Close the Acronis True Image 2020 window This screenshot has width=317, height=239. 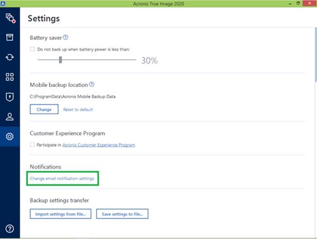(309, 3)
